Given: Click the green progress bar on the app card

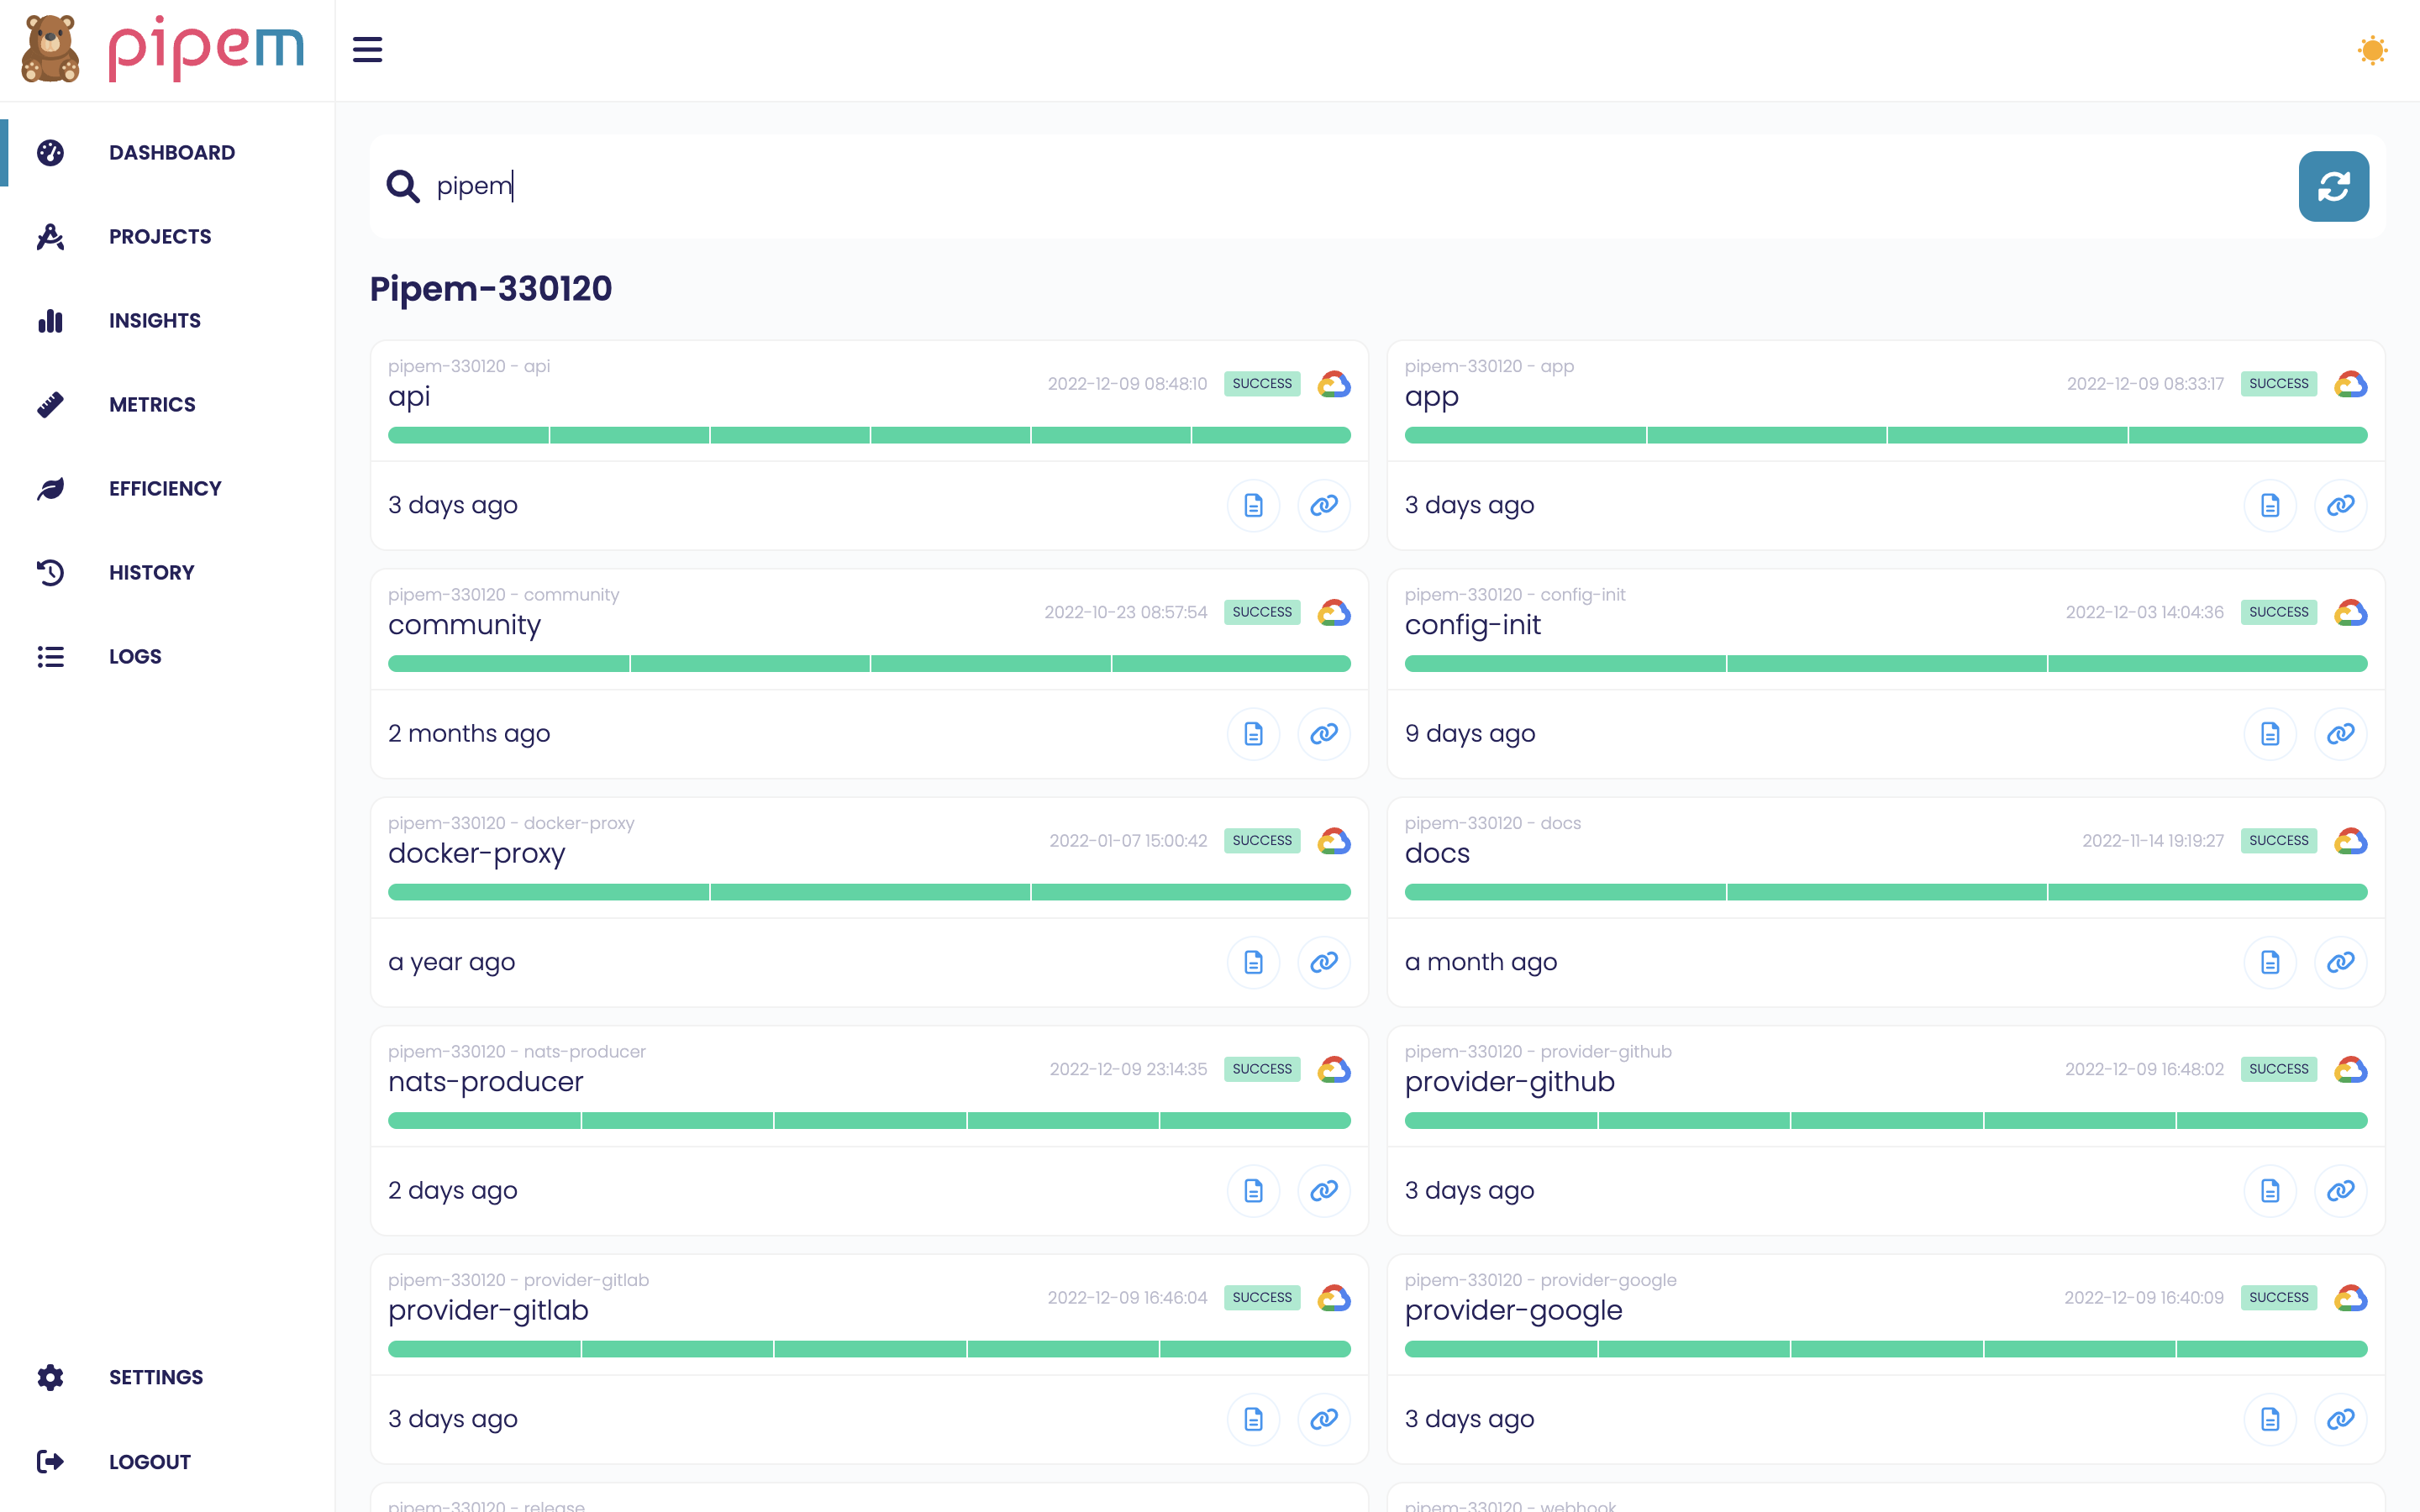Looking at the screenshot, I should [1886, 435].
